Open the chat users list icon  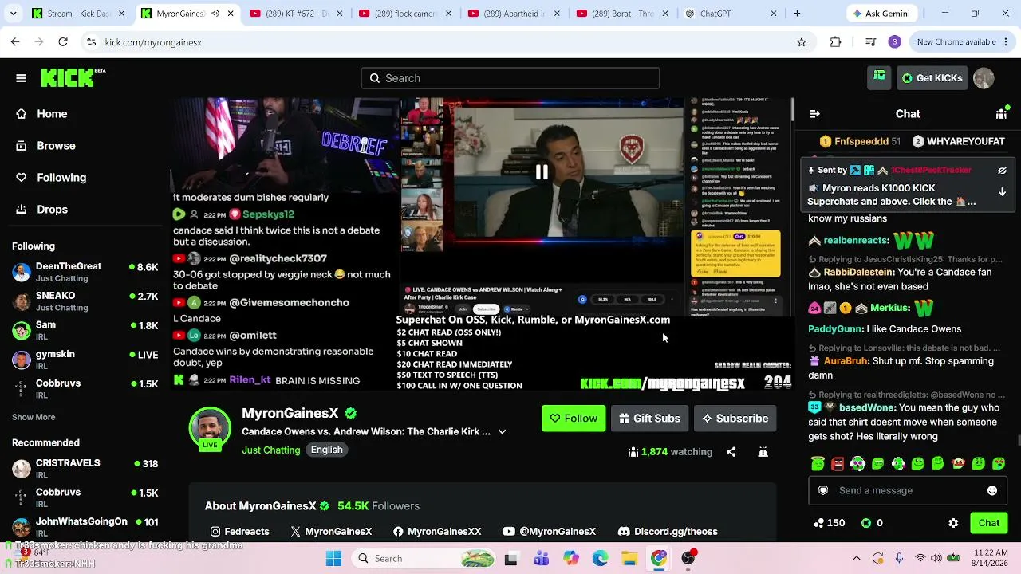tap(1002, 114)
